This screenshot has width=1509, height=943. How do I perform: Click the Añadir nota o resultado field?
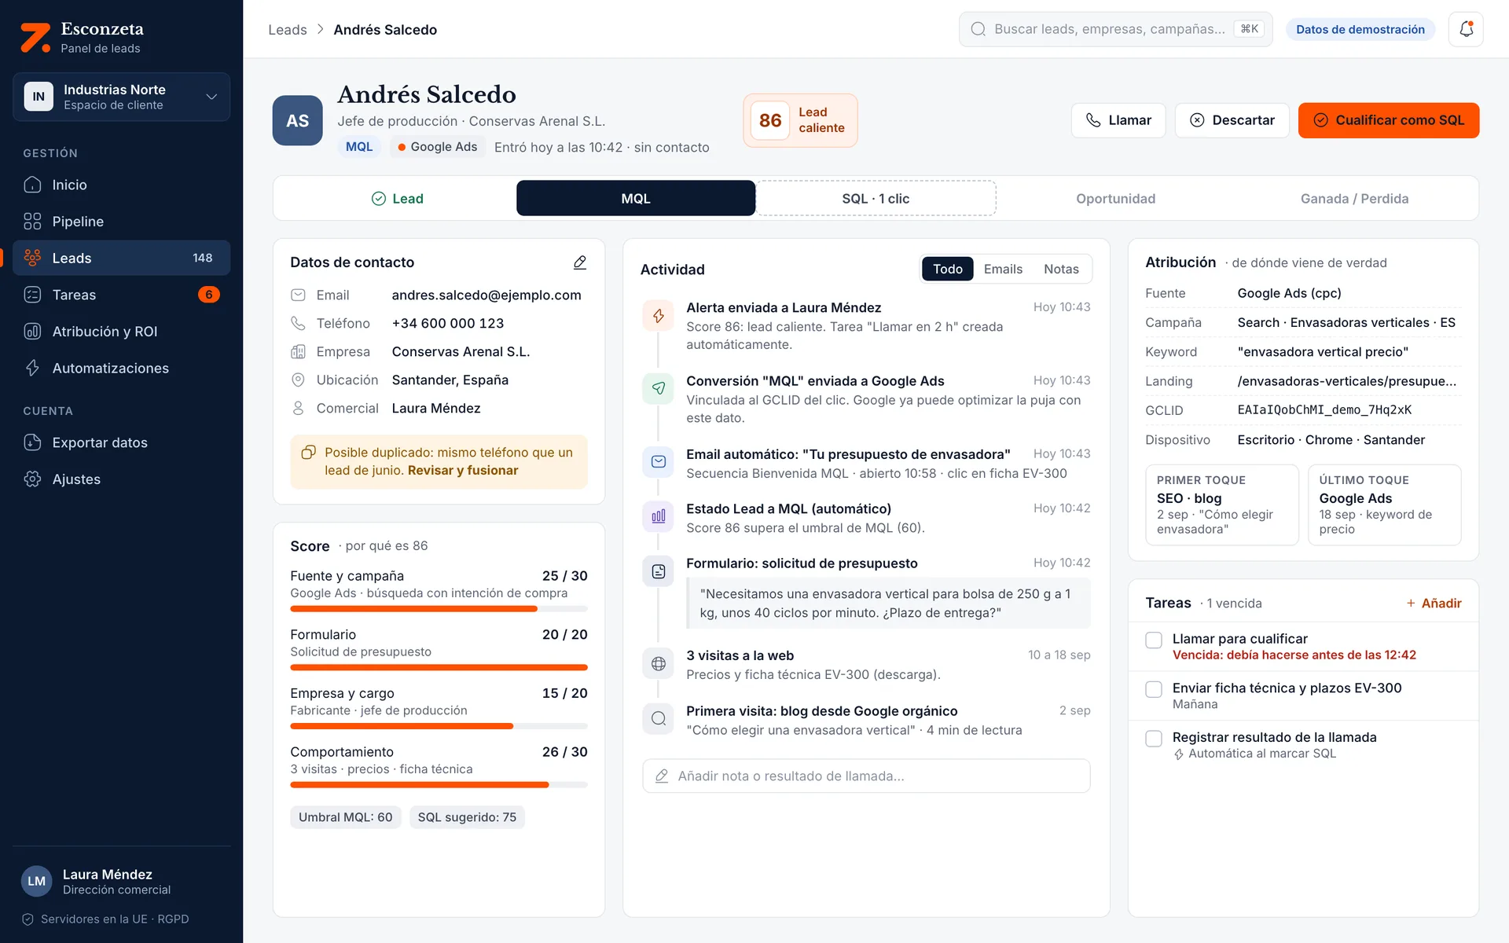tap(866, 776)
